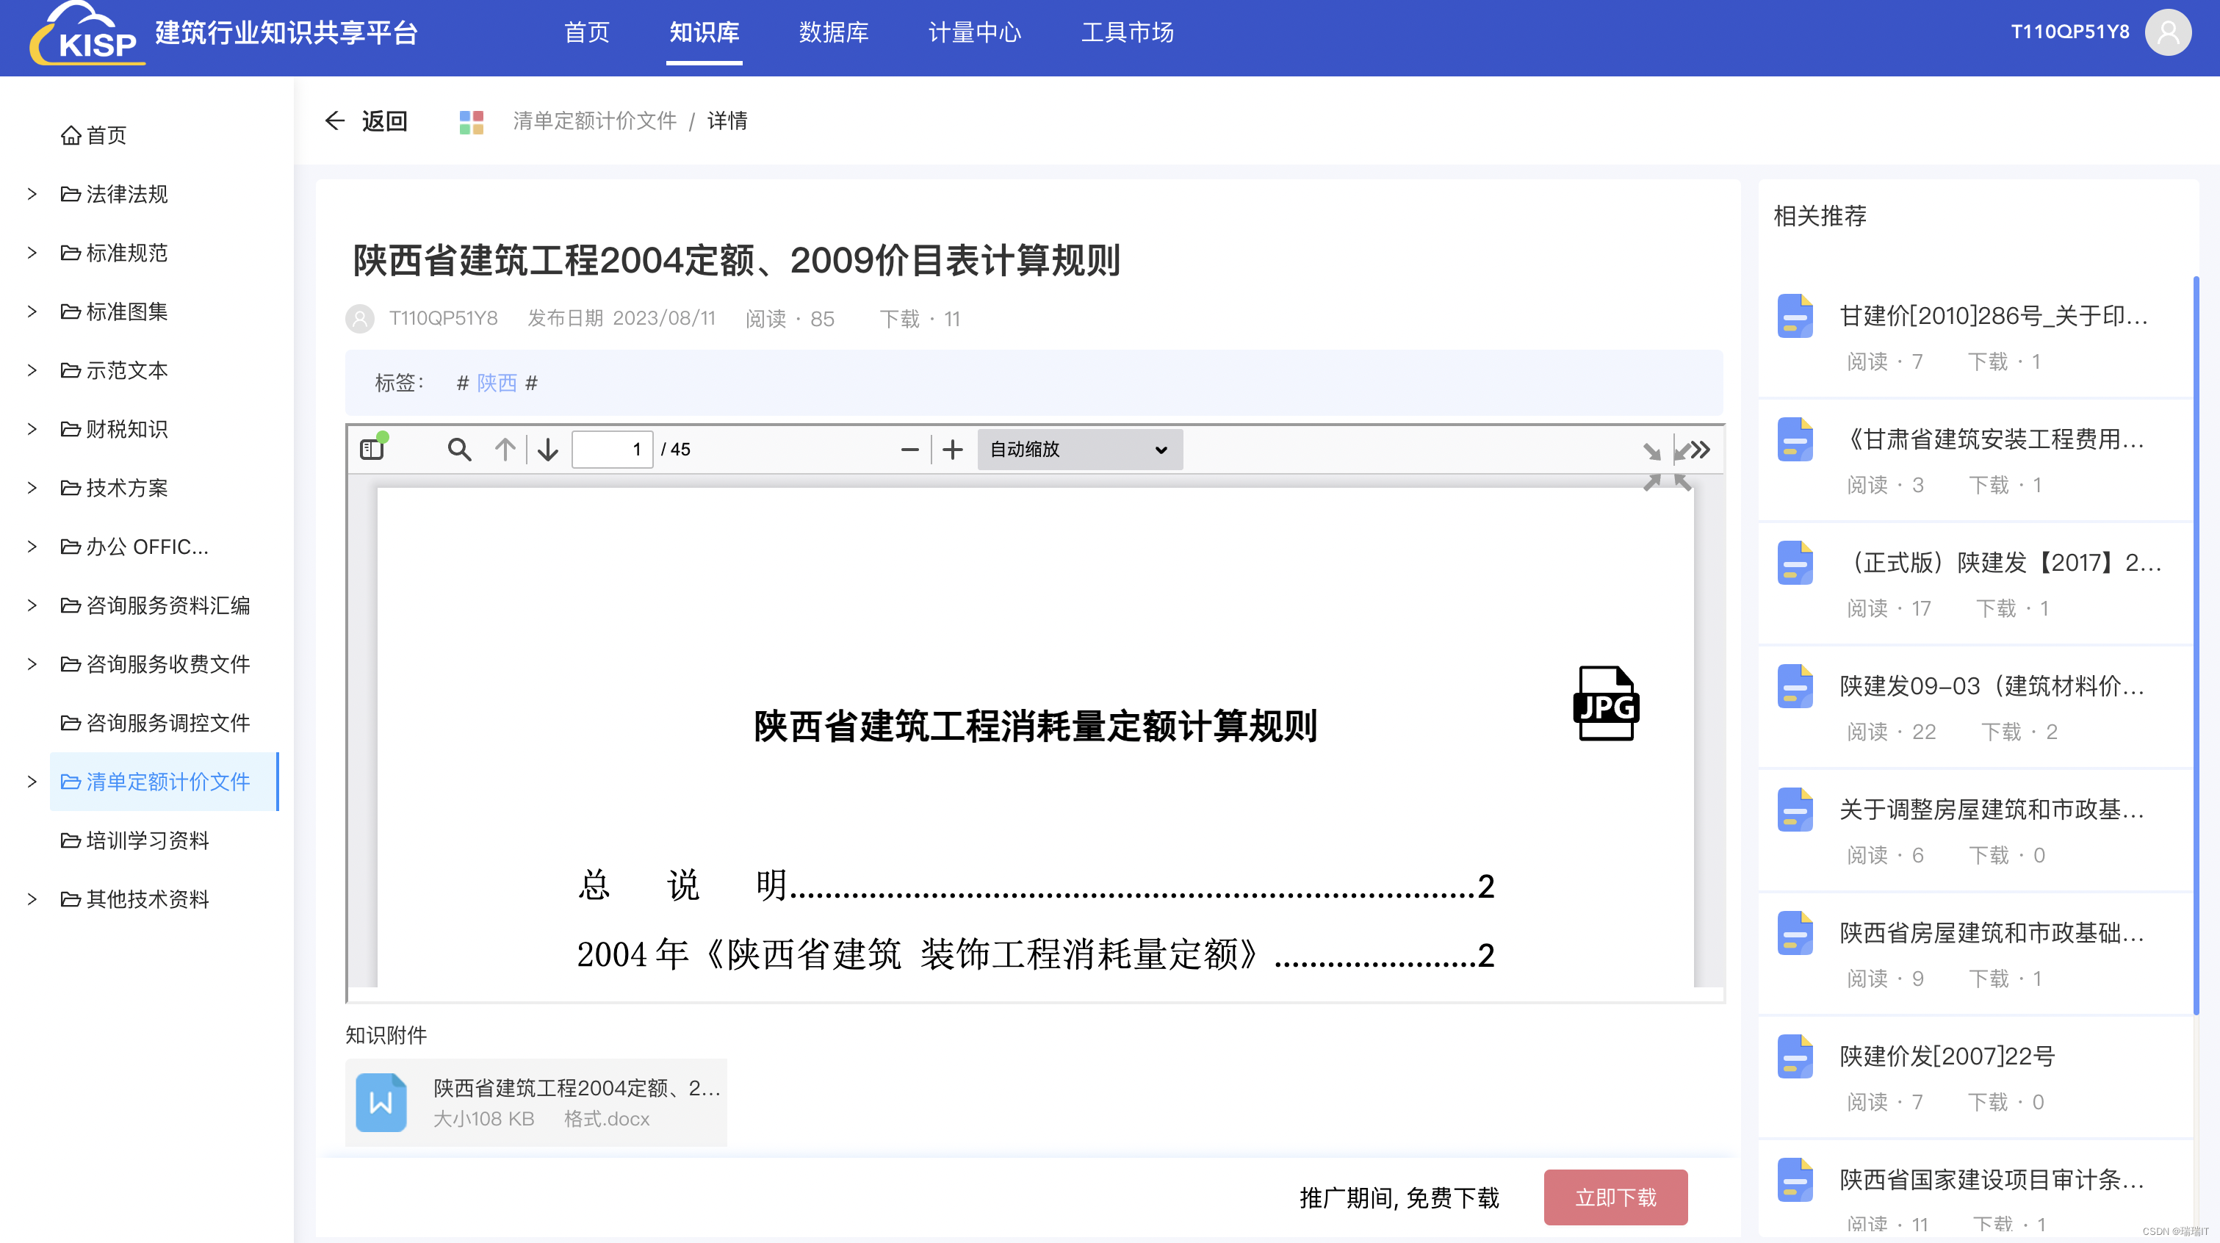Expand the 标准图集 tree node
The image size is (2220, 1243).
[x=32, y=312]
